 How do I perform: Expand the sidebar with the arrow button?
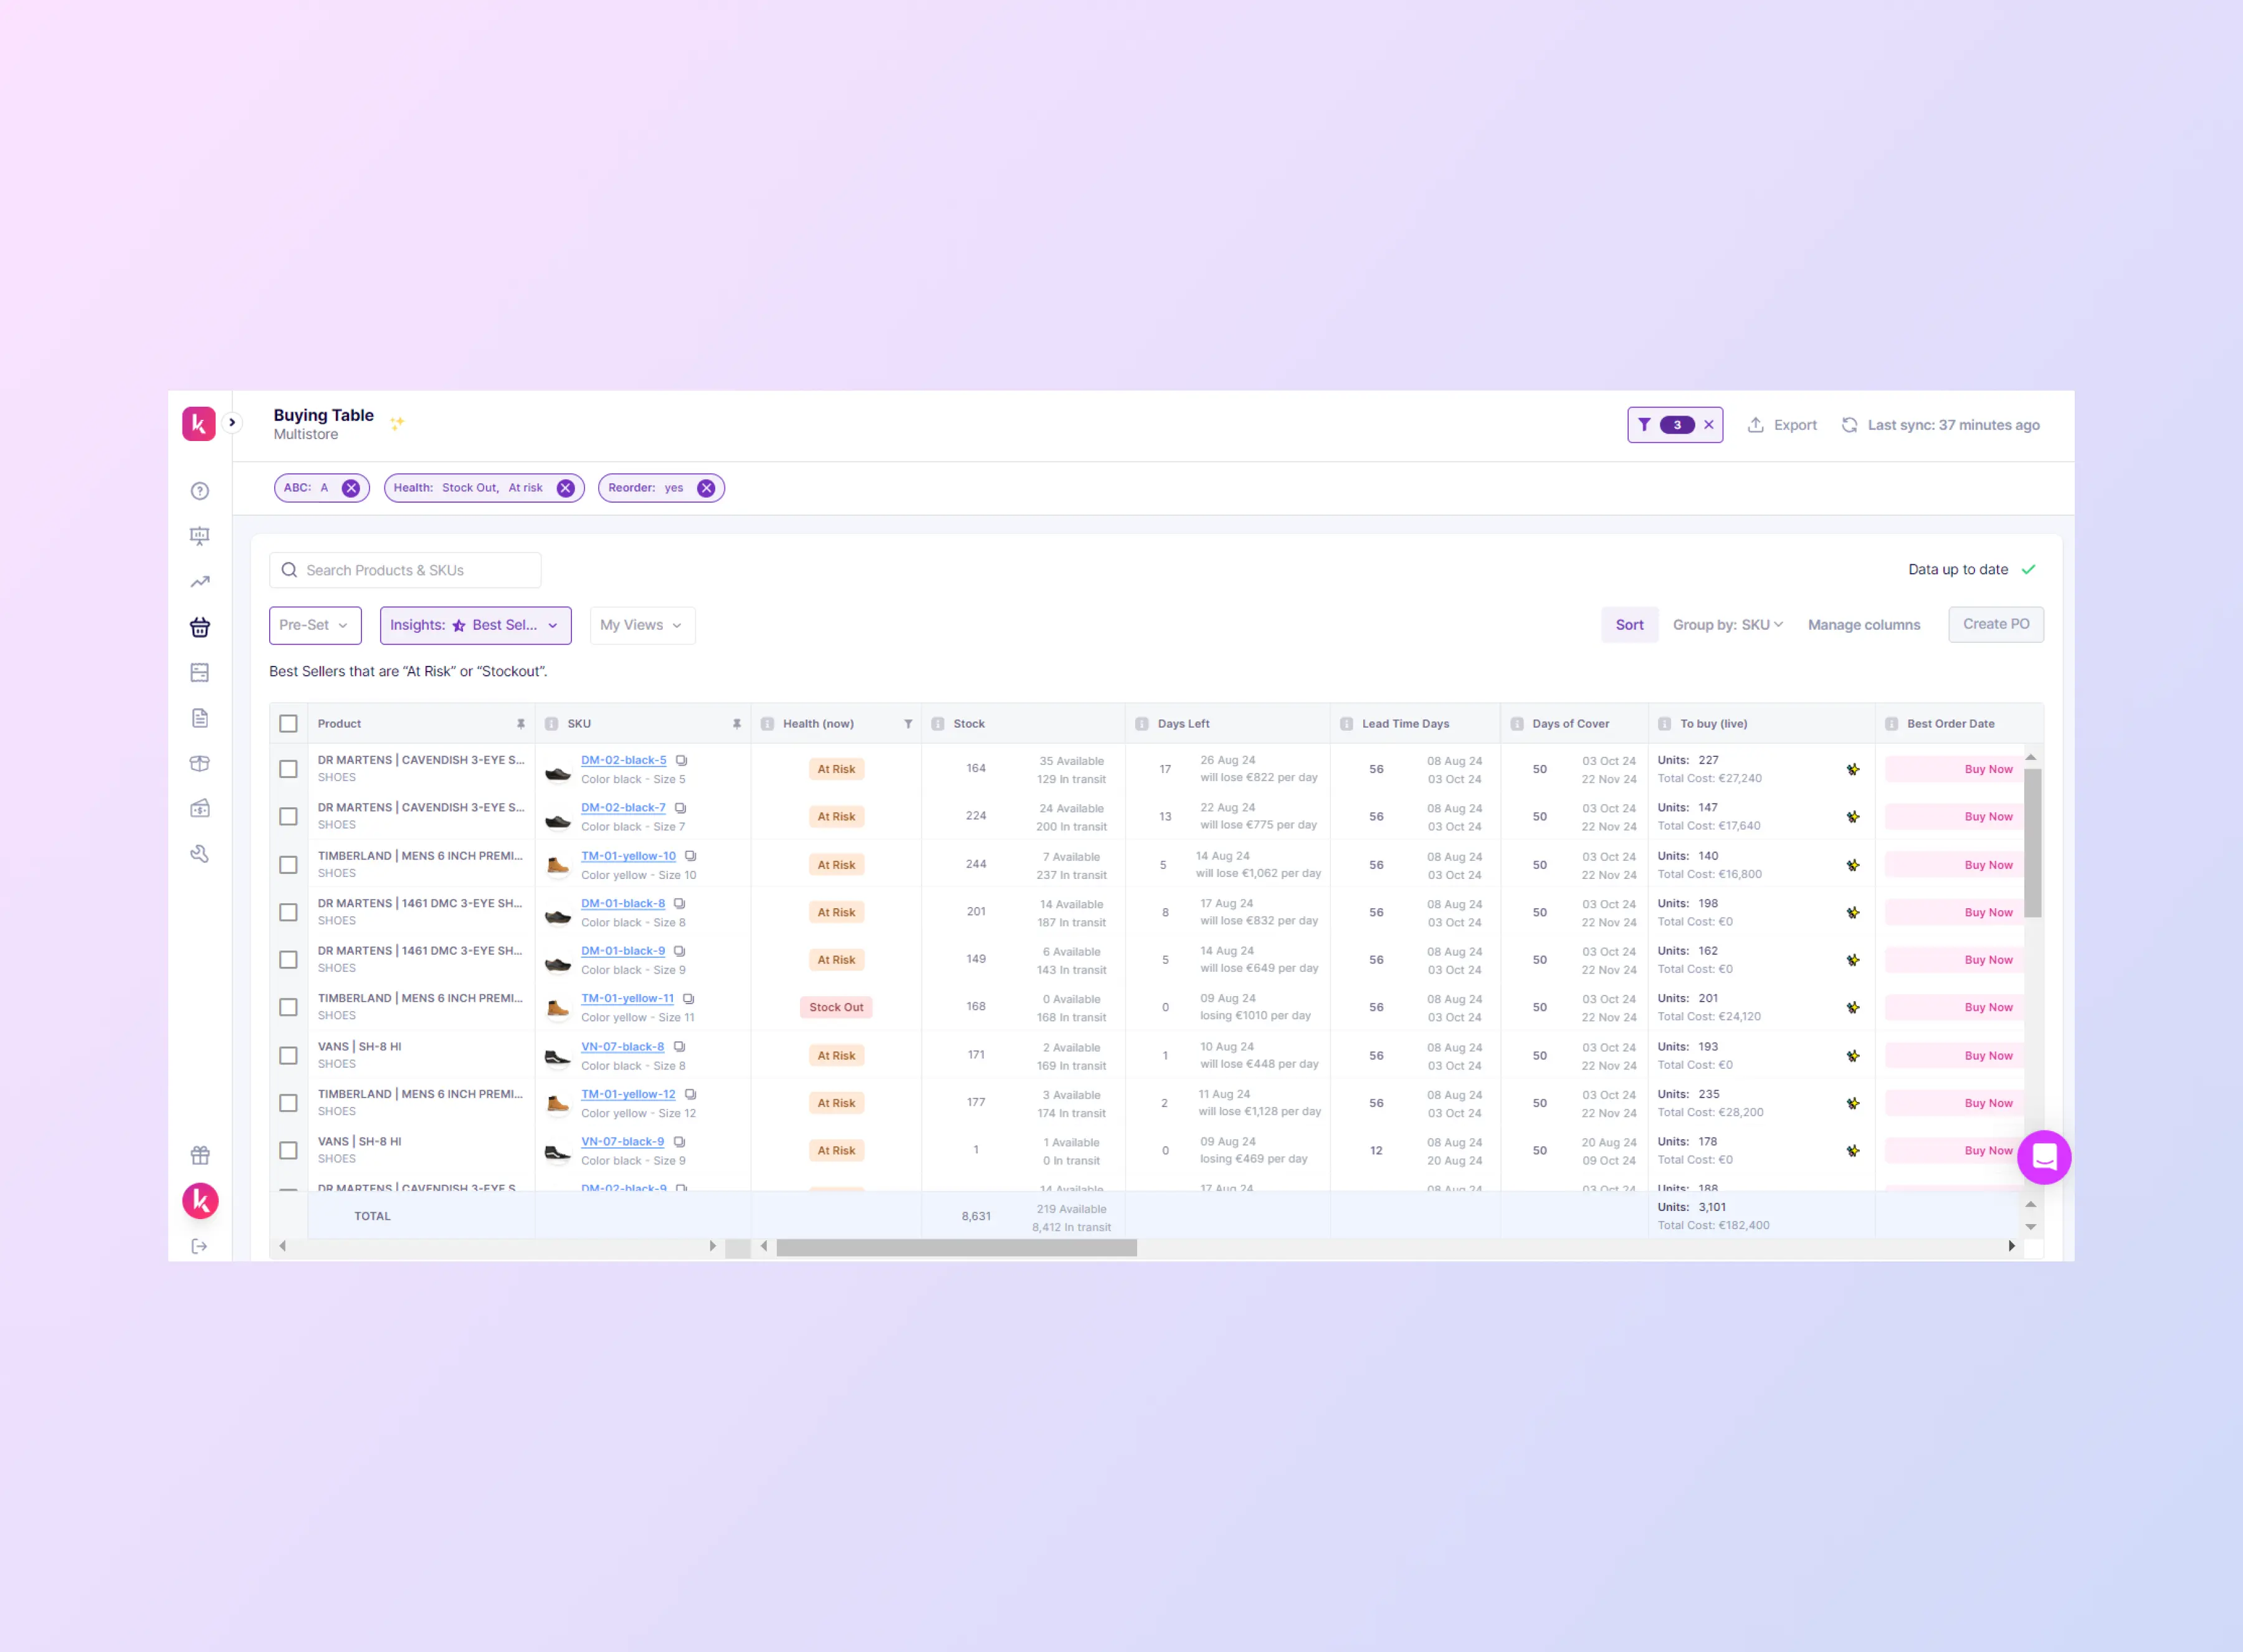[232, 422]
